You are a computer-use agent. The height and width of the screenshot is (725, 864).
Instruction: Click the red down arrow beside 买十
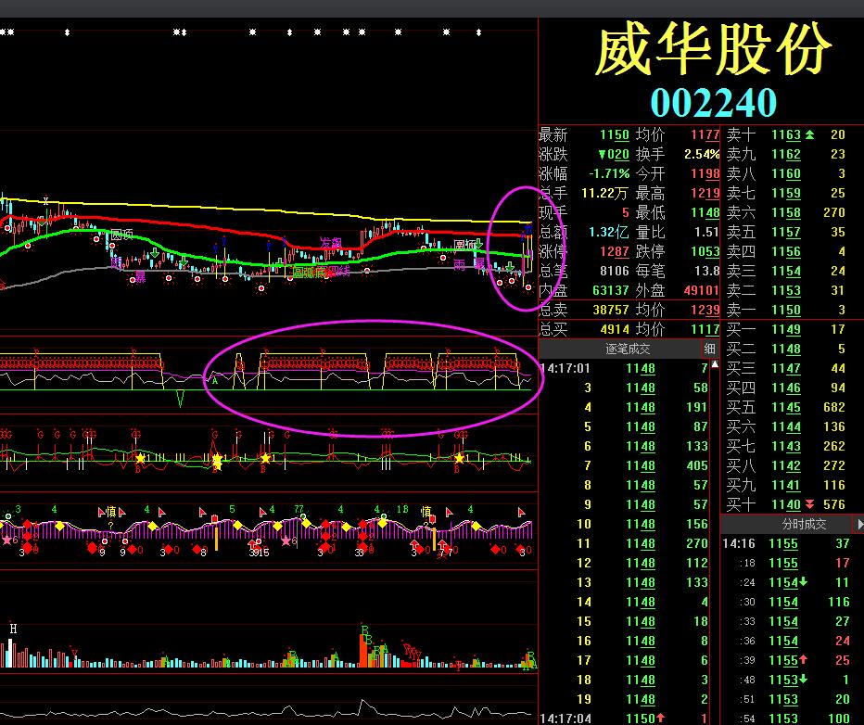point(809,504)
